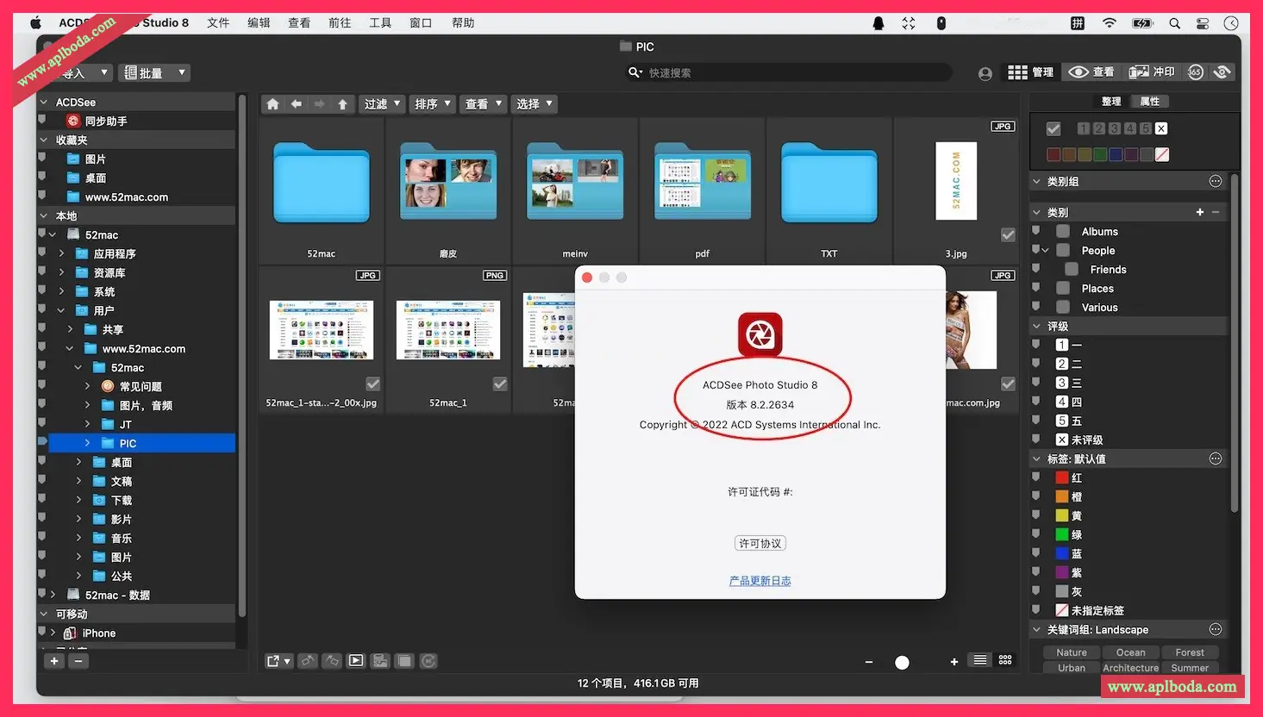Open View mode (查看) with the eye icon
This screenshot has width=1263, height=717.
pos(1091,72)
